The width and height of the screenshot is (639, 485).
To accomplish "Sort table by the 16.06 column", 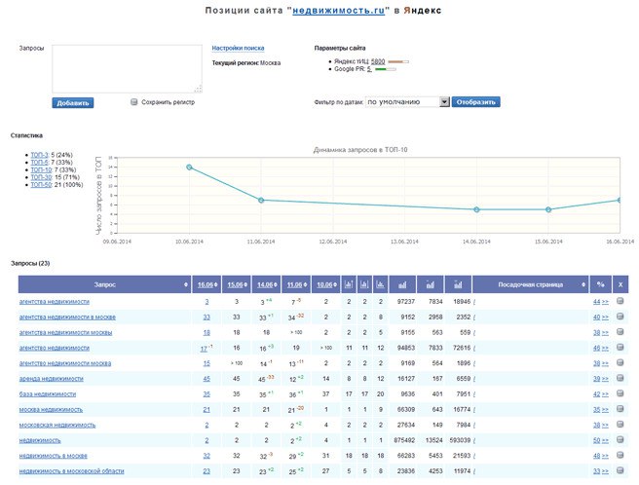I will click(207, 285).
